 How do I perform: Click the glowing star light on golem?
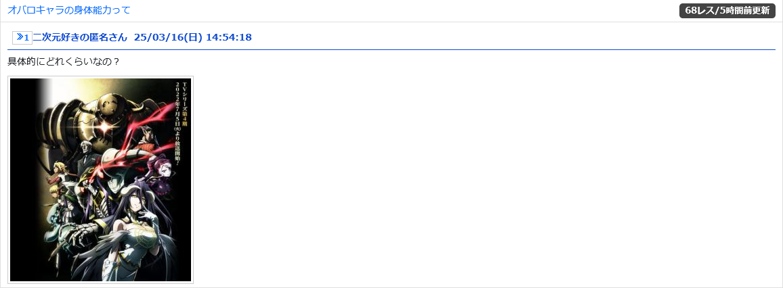click(x=104, y=128)
